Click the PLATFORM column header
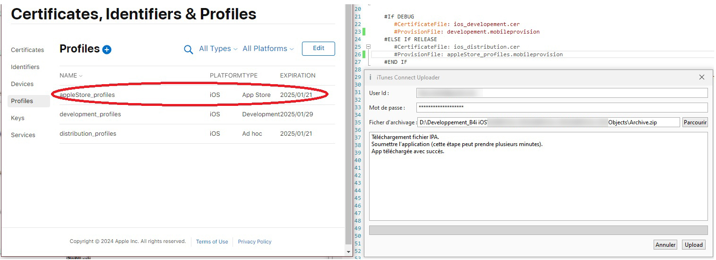This screenshot has width=716, height=260. tap(226, 76)
